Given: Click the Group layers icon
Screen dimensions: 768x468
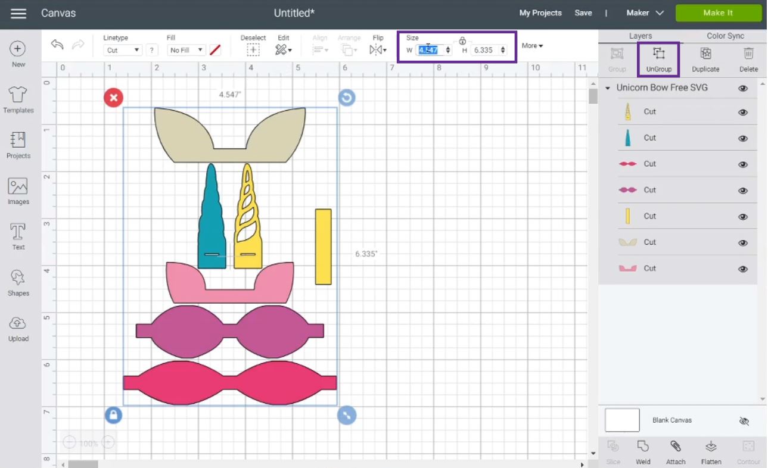Looking at the screenshot, I should [x=617, y=60].
